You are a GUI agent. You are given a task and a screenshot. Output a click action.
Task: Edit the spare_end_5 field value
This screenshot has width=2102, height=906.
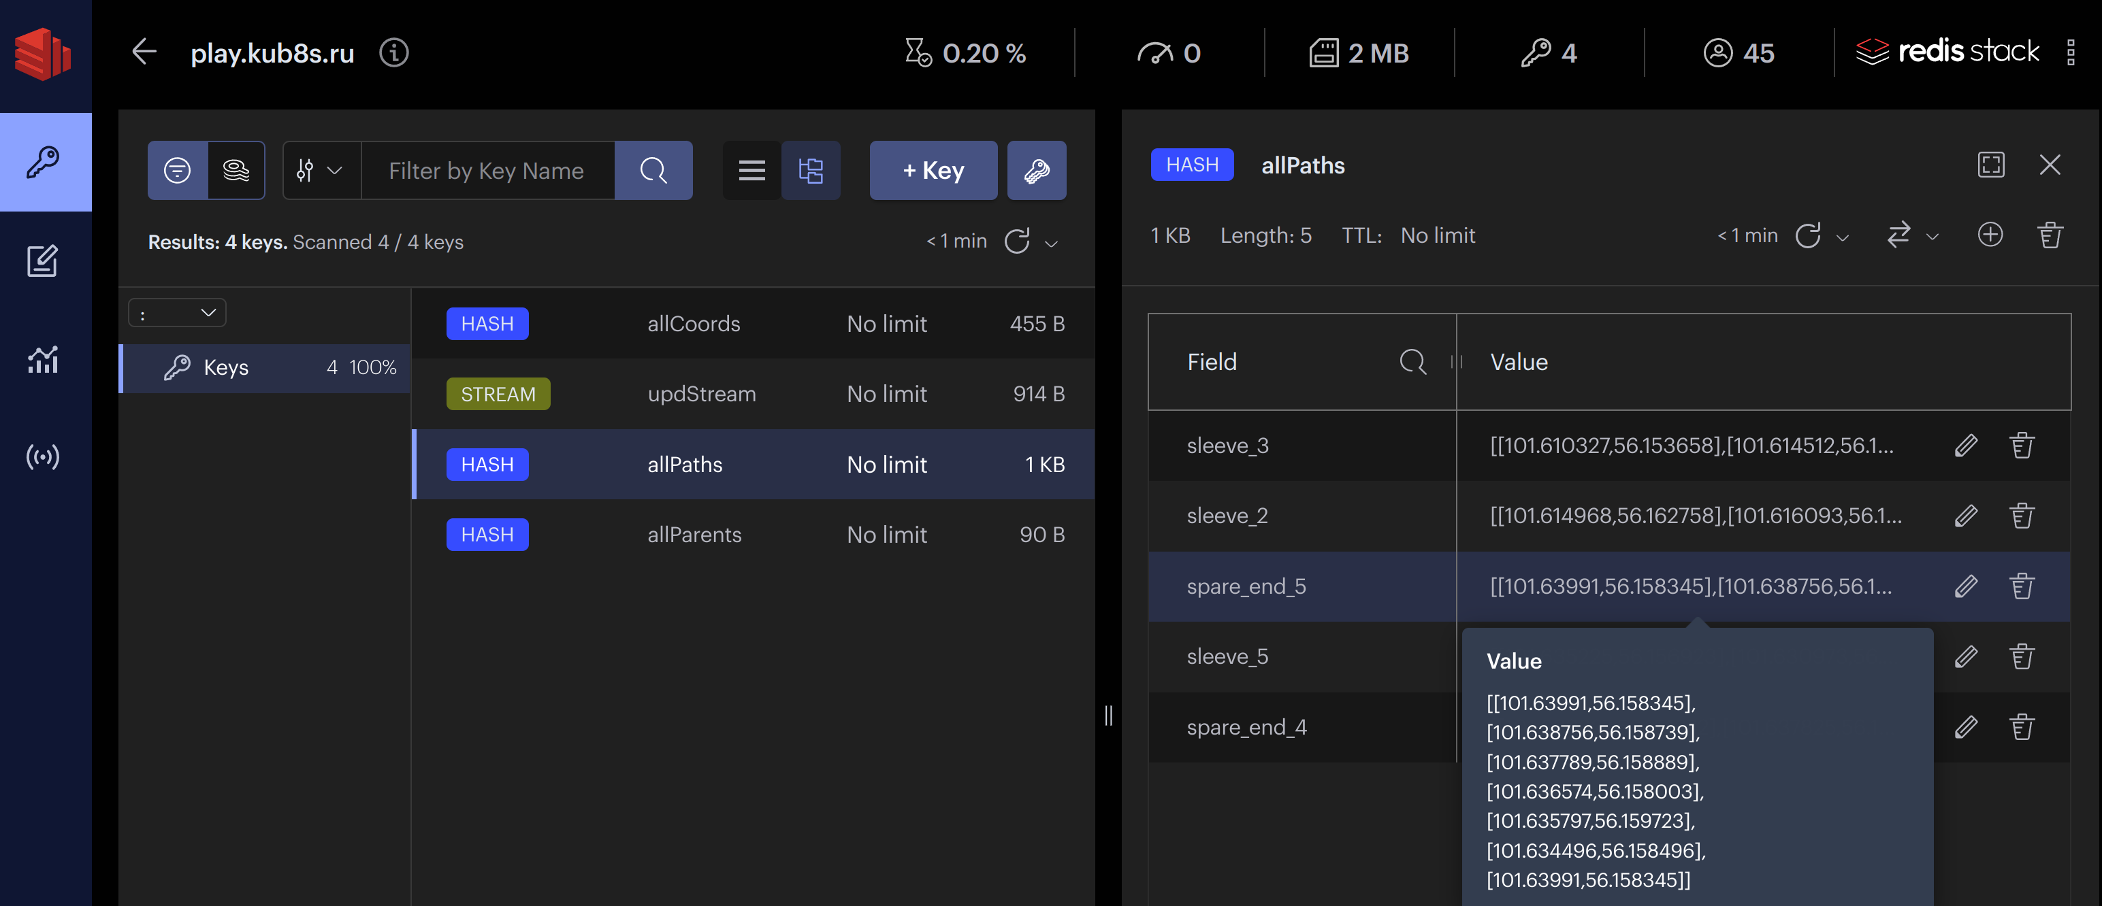tap(1966, 586)
